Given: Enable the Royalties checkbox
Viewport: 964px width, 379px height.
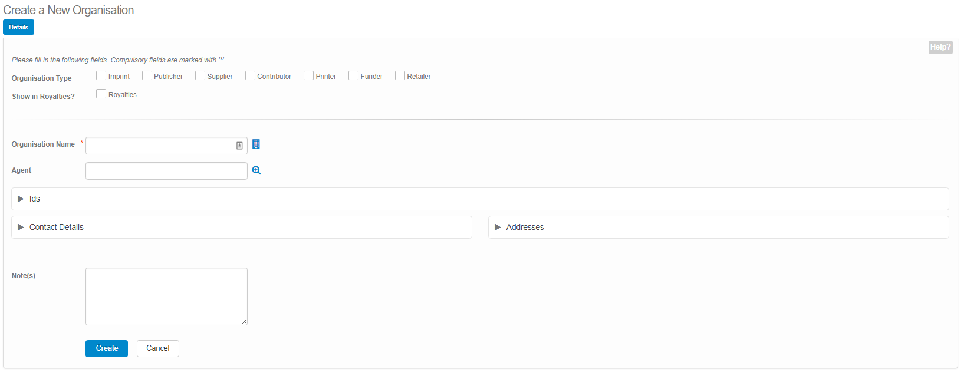Looking at the screenshot, I should pos(101,94).
